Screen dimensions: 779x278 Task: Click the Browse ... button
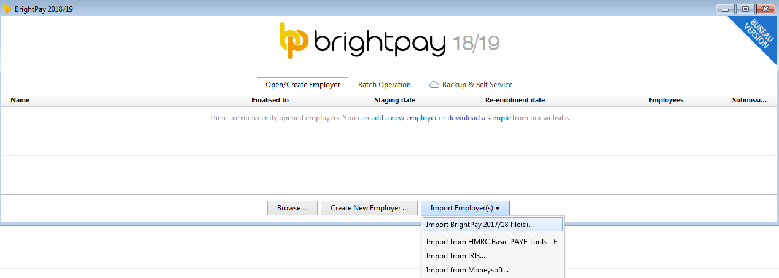tap(292, 208)
